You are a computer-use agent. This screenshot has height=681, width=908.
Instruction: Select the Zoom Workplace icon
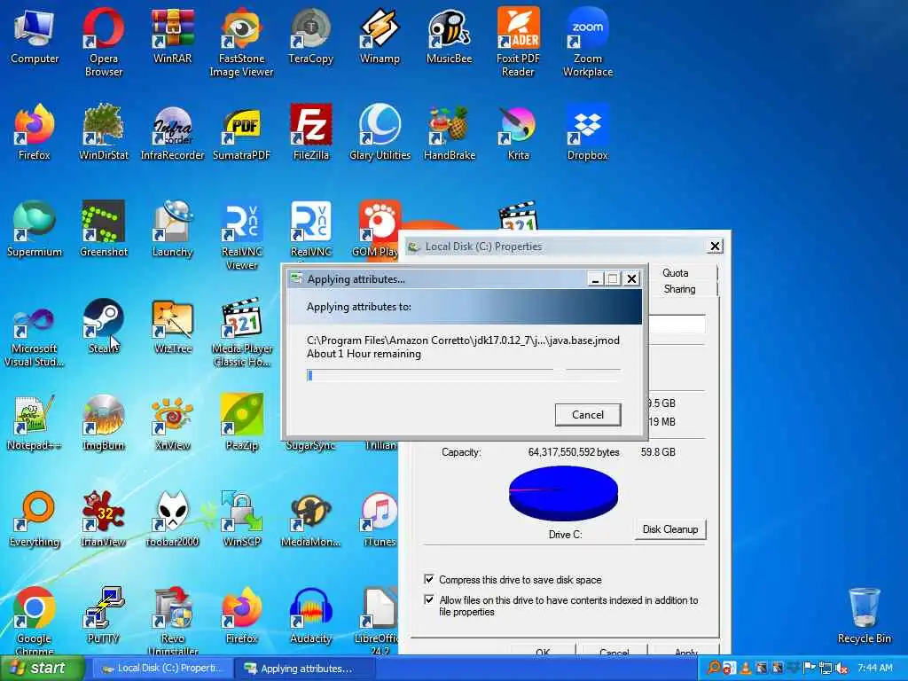click(x=588, y=42)
